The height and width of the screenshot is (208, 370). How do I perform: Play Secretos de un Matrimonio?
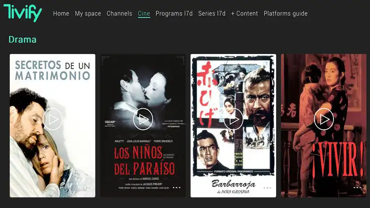coord(53,119)
